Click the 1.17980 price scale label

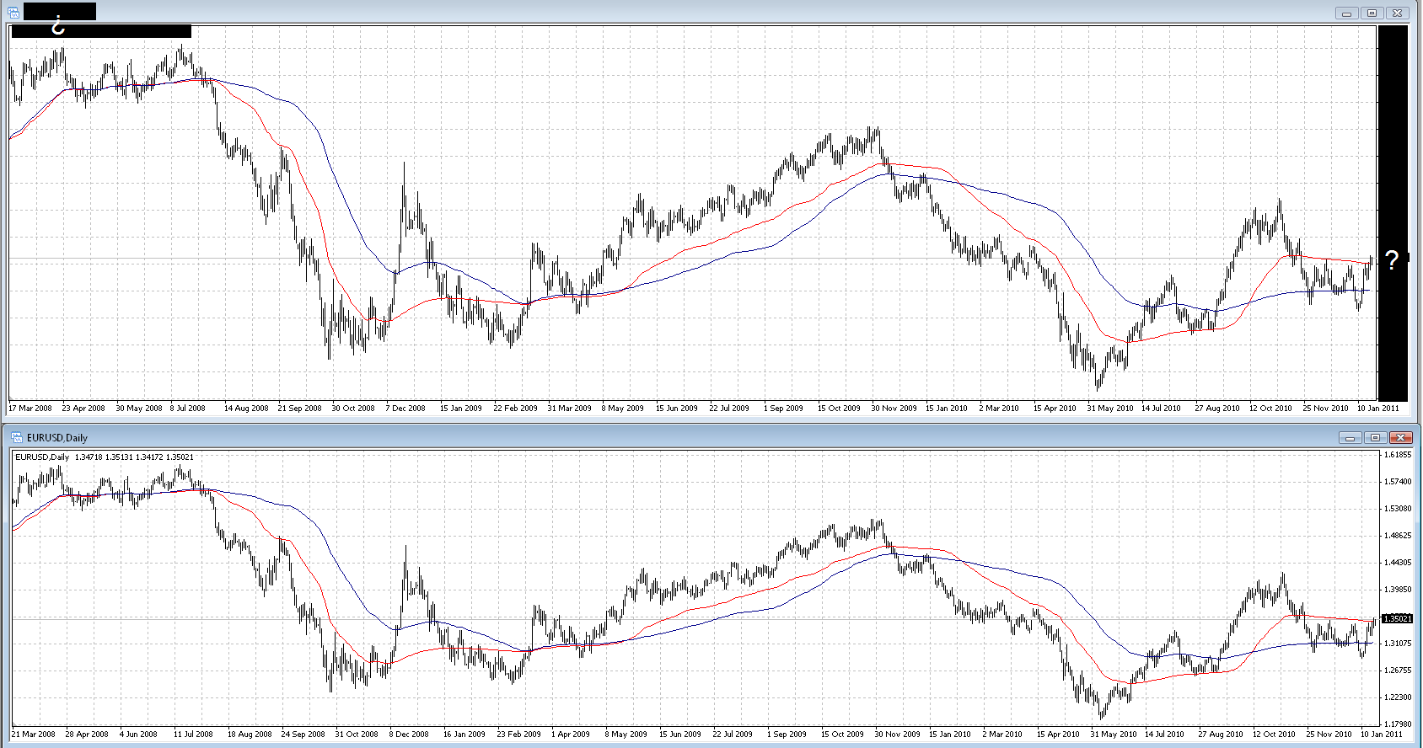1398,724
